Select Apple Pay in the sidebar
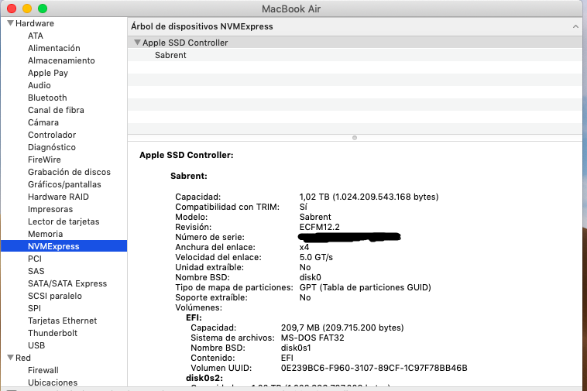Viewport: 587px width, 391px height. pyautogui.click(x=48, y=73)
